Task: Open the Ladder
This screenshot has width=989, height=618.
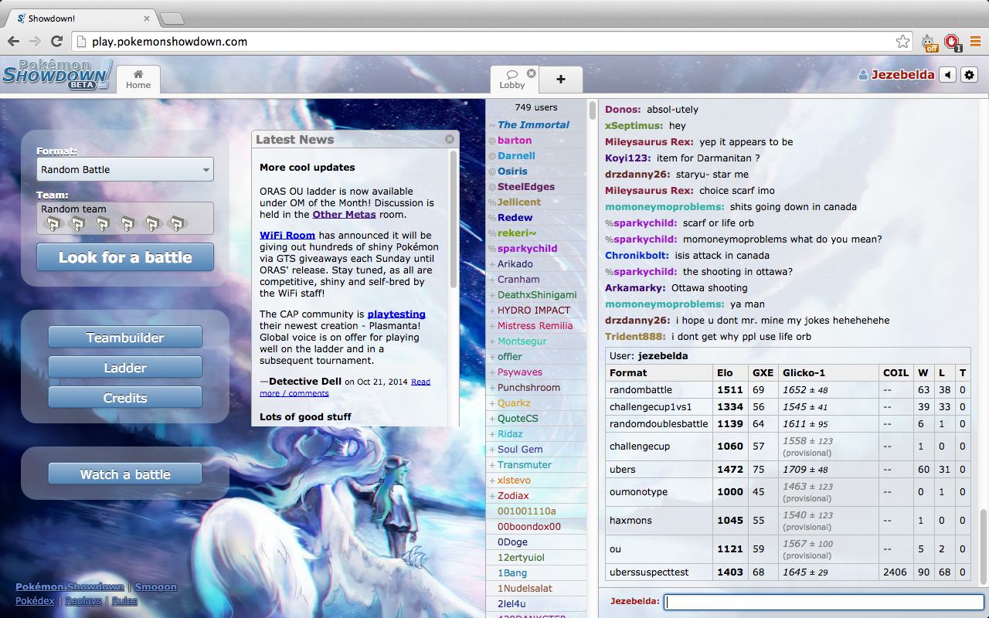Action: tap(125, 368)
